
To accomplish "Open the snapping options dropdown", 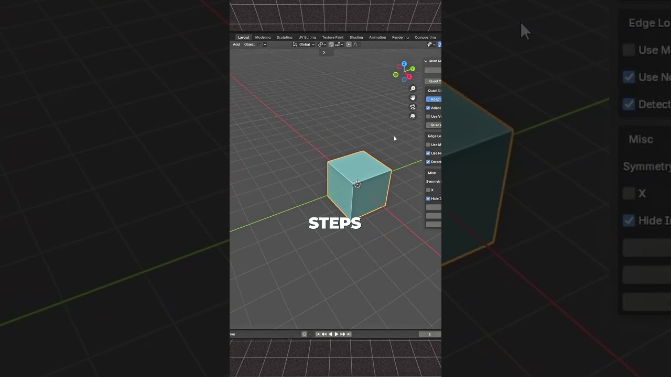I will pyautogui.click(x=339, y=45).
